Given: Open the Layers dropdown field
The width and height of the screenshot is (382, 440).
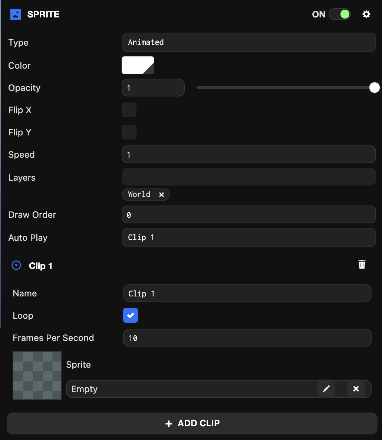Looking at the screenshot, I should pos(248,177).
